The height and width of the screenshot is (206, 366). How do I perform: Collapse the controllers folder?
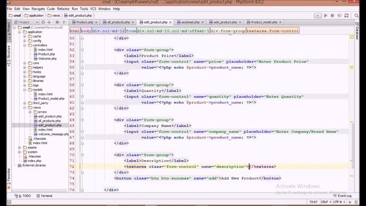click(x=25, y=45)
